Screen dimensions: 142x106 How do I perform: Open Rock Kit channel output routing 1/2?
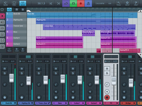tap(5, 61)
